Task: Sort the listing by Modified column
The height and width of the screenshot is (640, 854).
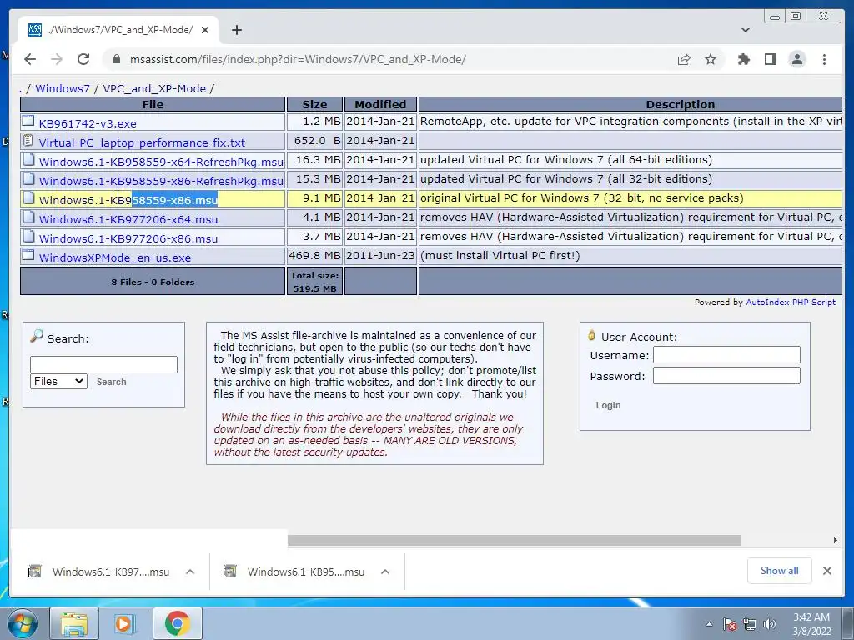Action: point(380,104)
